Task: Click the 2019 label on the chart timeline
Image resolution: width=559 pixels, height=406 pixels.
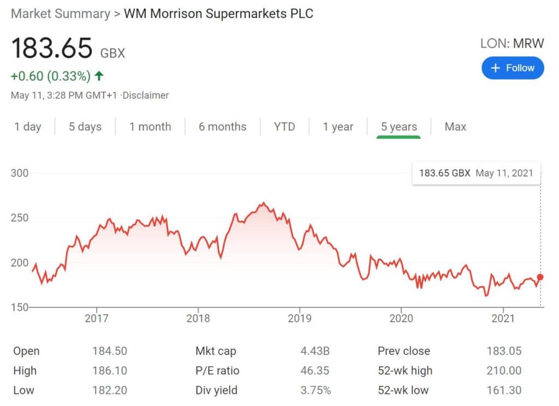Action: point(300,319)
